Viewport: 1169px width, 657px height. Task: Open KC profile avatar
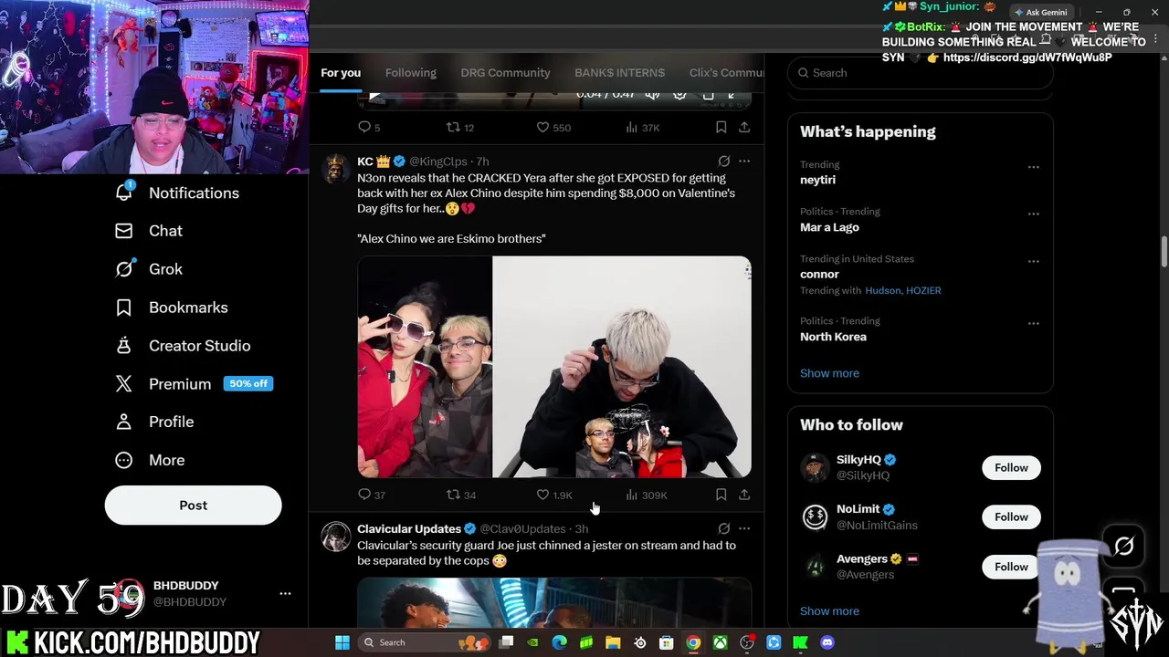(336, 169)
